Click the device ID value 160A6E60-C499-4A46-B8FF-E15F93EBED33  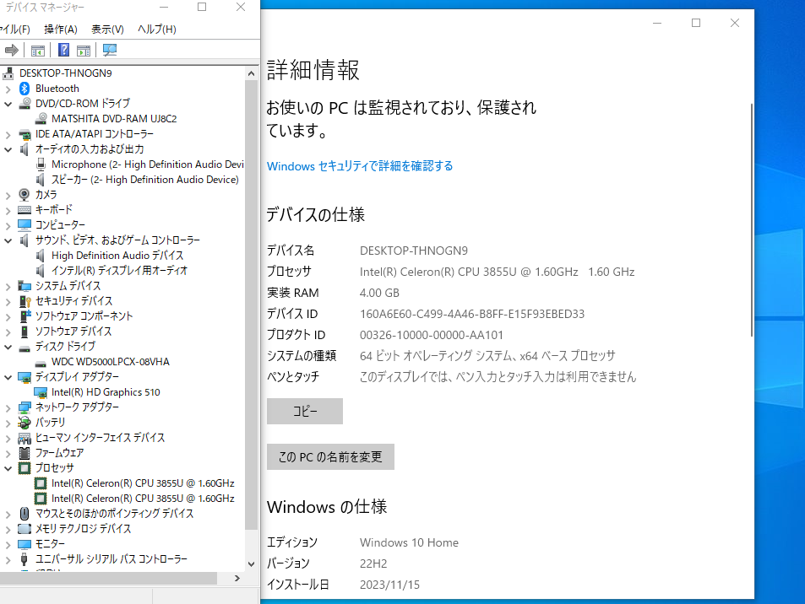tap(472, 314)
